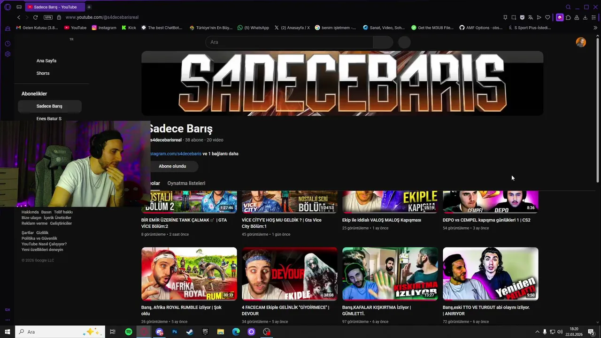Go back to the previous page
This screenshot has height=338, width=601.
pos(19,17)
